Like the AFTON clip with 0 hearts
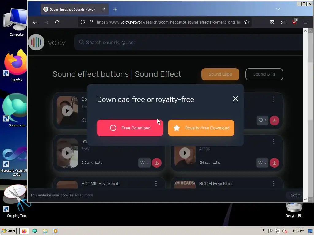This screenshot has width=314, height=235. [262, 163]
